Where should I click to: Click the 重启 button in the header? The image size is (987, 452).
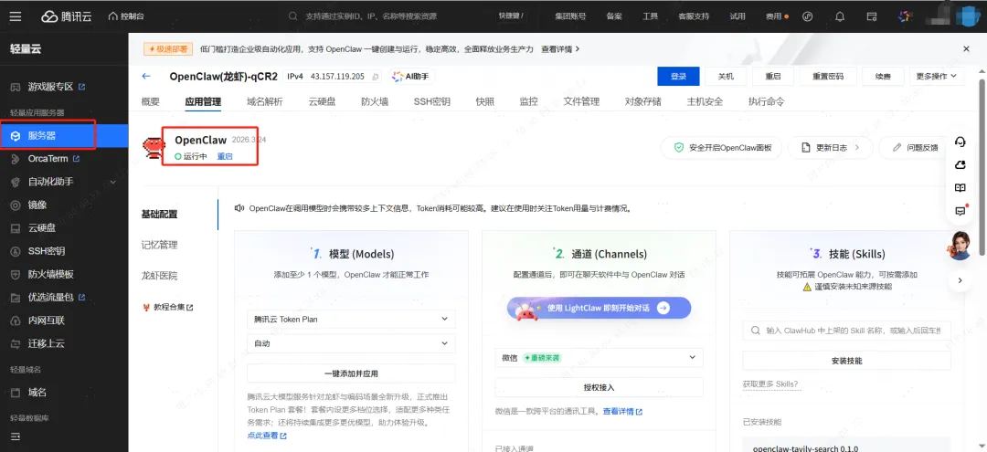point(773,76)
